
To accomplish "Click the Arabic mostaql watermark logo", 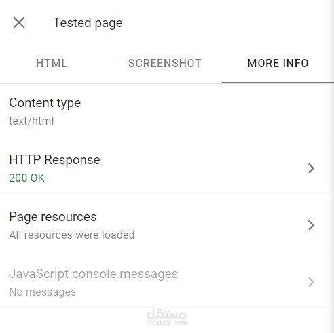I will point(166,314).
